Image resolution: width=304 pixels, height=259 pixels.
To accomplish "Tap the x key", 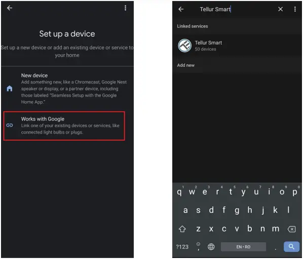I will 211,229.
